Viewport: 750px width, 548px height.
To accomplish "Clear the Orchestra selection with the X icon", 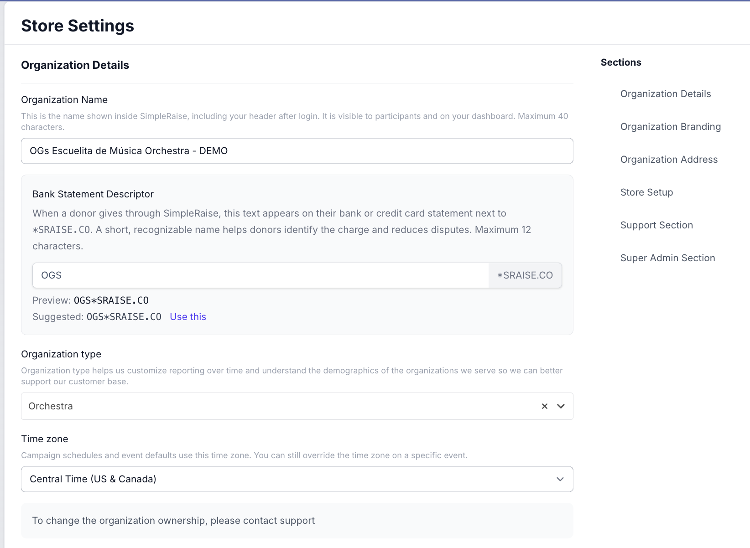I will click(544, 406).
